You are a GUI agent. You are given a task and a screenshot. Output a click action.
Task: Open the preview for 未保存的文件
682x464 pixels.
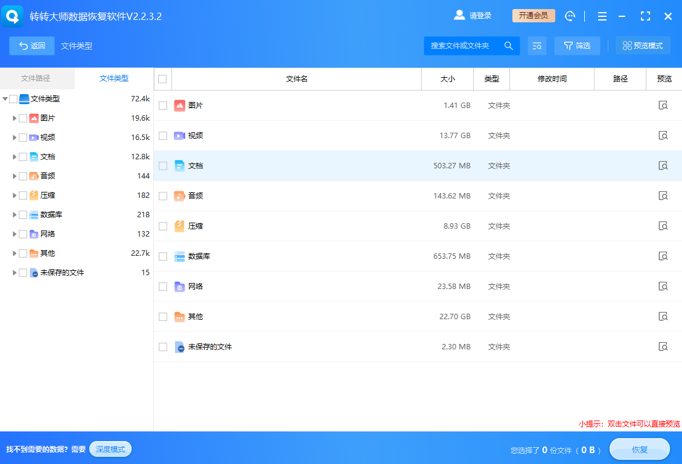(x=663, y=346)
